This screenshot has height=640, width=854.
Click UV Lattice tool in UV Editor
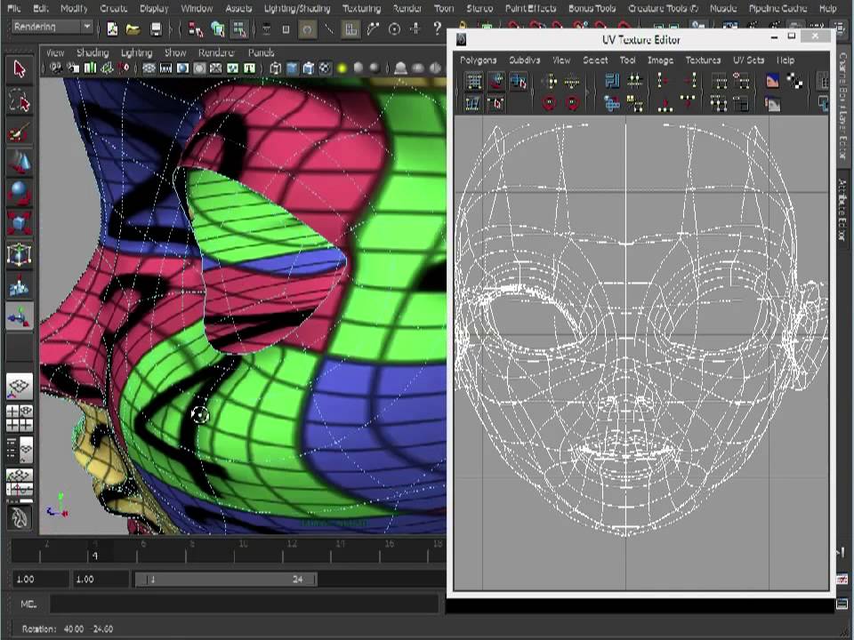click(x=474, y=82)
